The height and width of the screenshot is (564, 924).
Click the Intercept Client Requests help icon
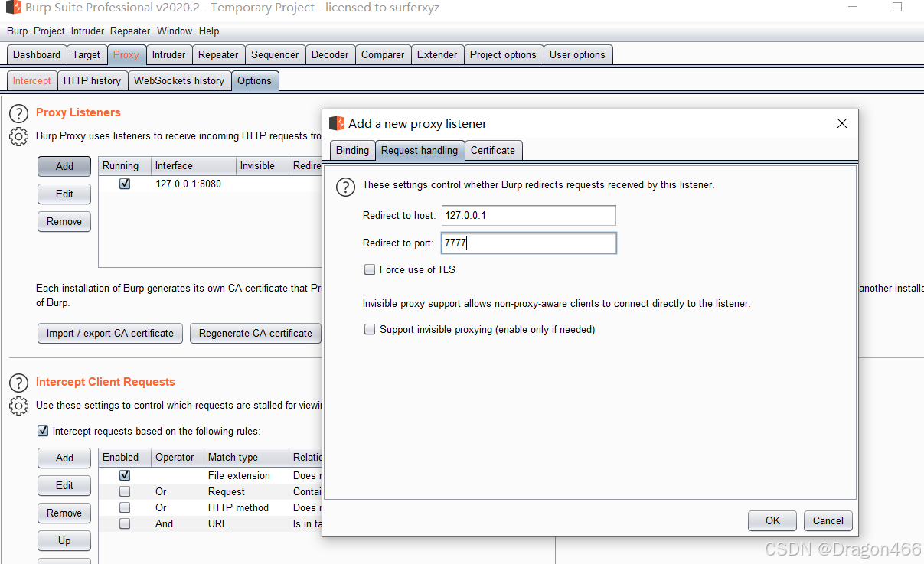(x=18, y=383)
